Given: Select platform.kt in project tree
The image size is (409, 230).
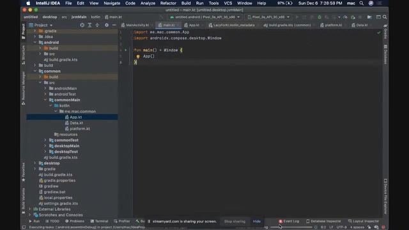Looking at the screenshot, I should coord(79,128).
